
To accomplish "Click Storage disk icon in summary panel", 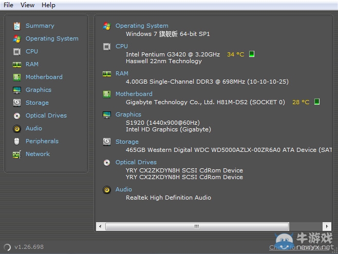I will pyautogui.click(x=107, y=142).
